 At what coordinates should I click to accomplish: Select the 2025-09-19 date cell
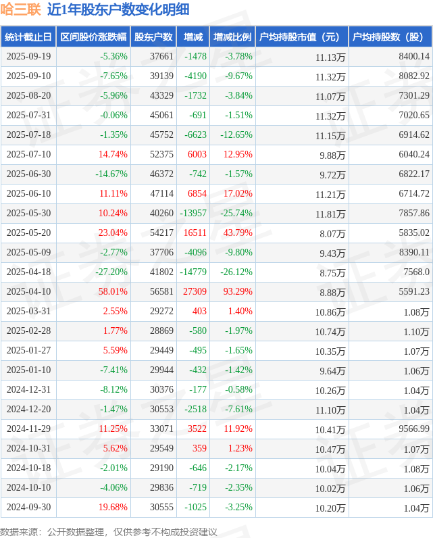pos(28,57)
